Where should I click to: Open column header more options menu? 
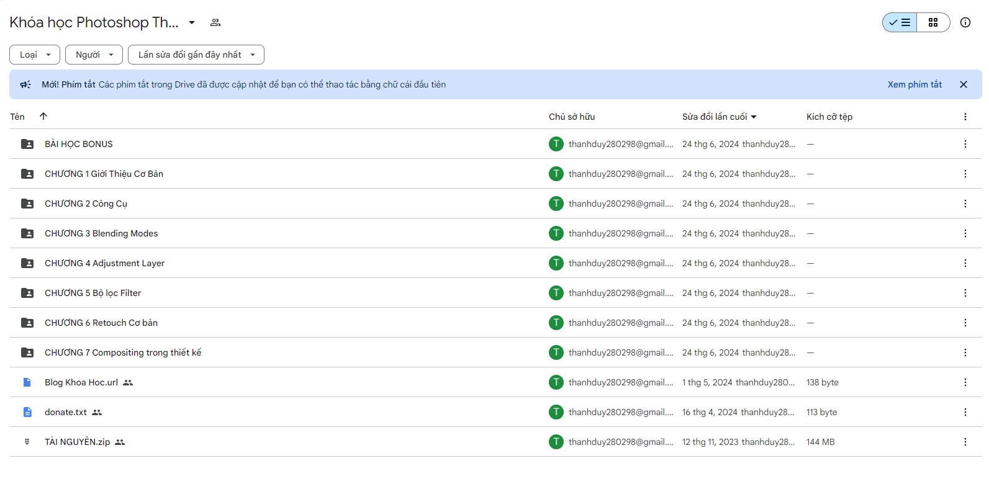tap(965, 117)
